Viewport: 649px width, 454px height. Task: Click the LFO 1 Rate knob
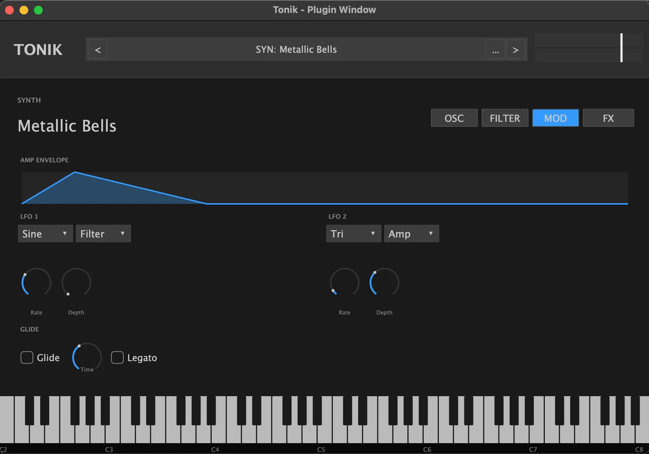click(x=37, y=282)
